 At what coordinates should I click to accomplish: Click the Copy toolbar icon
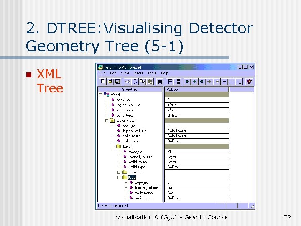[143, 82]
